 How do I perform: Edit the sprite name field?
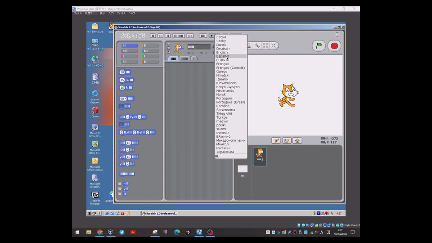(199, 47)
